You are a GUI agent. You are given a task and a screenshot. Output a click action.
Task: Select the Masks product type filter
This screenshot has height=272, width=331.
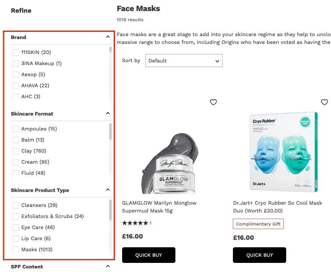coord(15,249)
